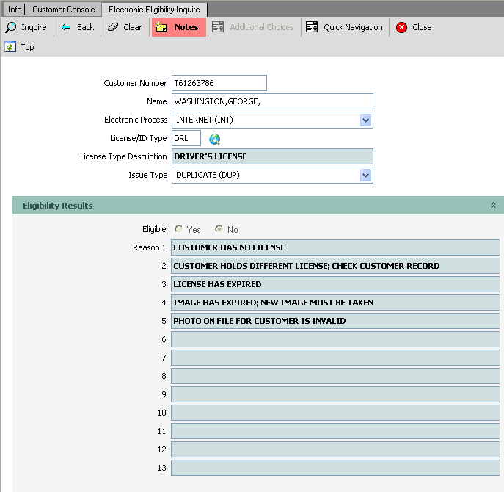Click the Back arrow icon
The height and width of the screenshot is (492, 504).
click(x=66, y=27)
